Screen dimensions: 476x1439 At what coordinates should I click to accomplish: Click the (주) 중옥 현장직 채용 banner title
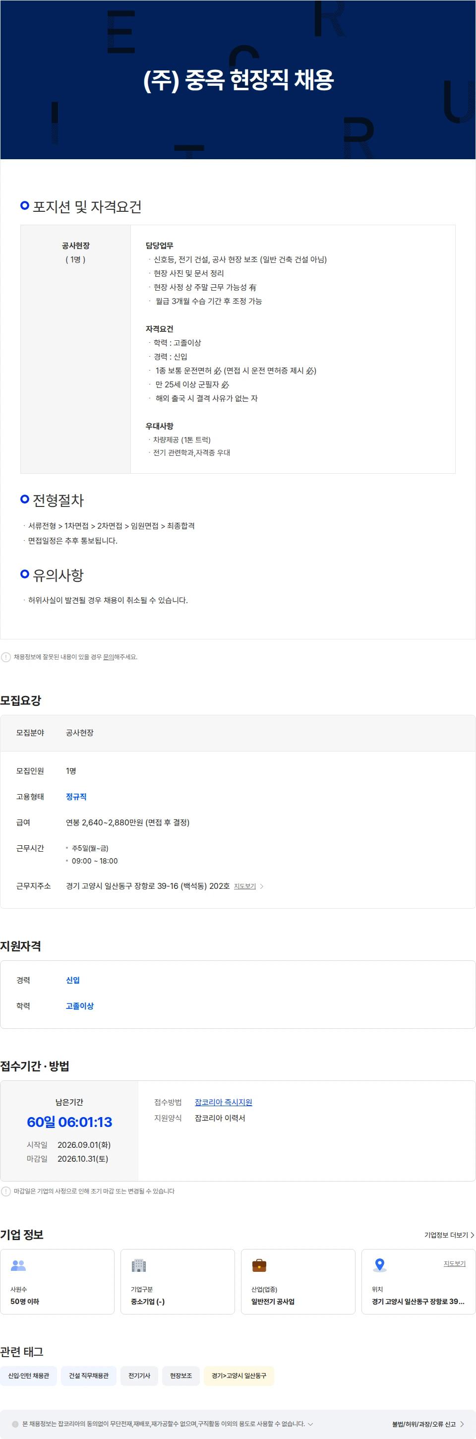click(x=238, y=79)
